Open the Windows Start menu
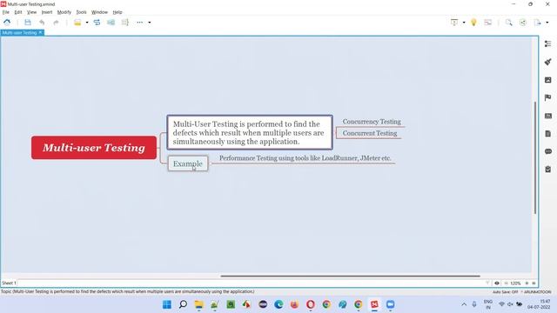 coord(167,304)
